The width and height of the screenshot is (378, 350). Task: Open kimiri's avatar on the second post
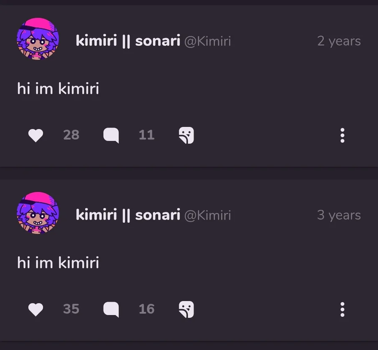click(x=38, y=213)
